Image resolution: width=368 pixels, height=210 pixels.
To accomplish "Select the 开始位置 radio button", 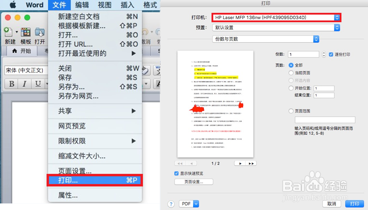I will pyautogui.click(x=291, y=88).
